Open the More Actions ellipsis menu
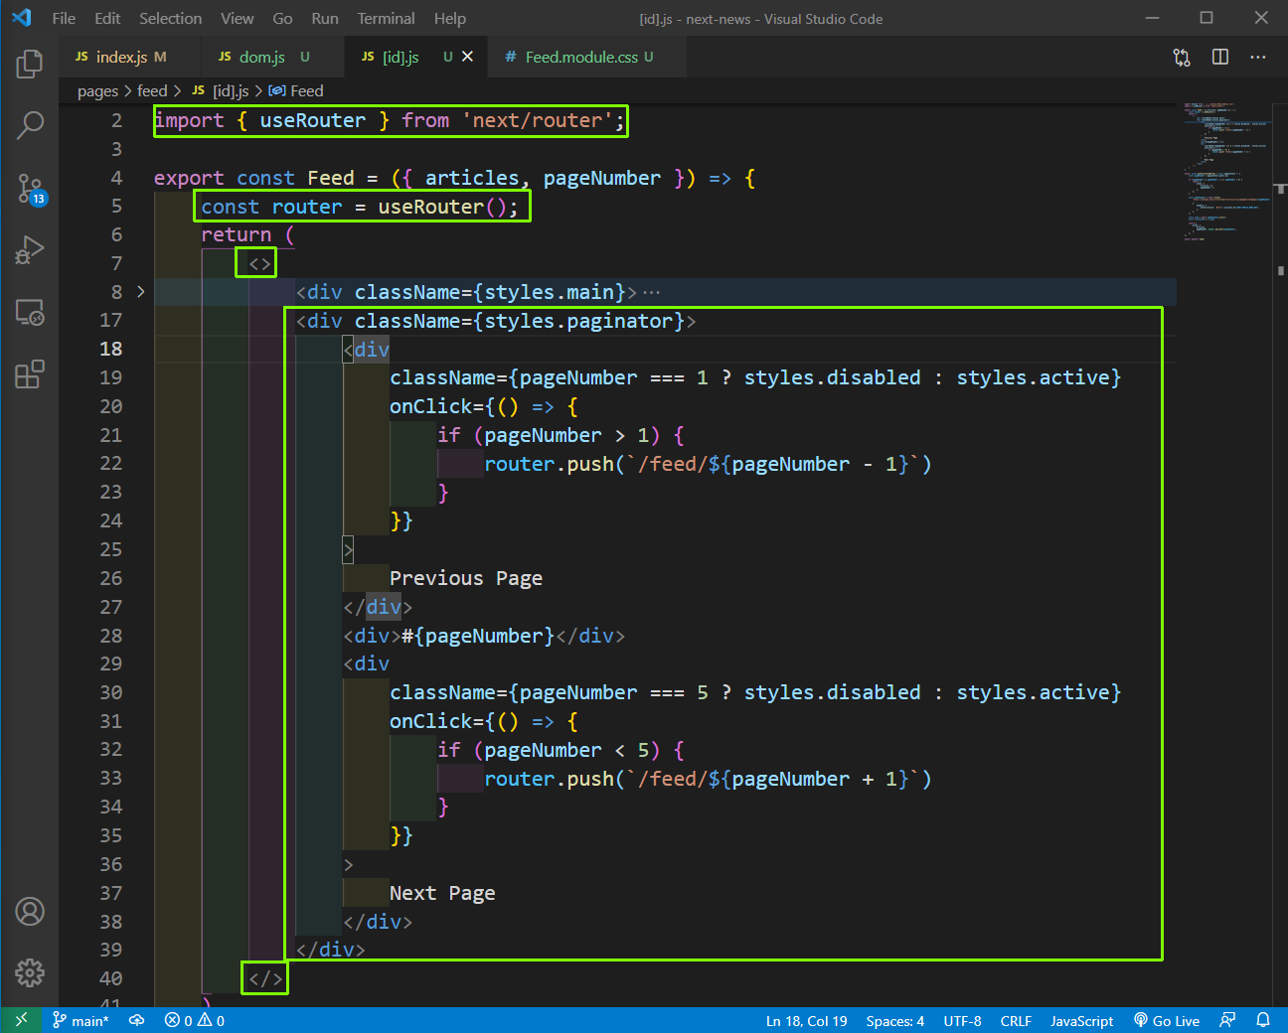This screenshot has width=1288, height=1033. pos(1258,57)
